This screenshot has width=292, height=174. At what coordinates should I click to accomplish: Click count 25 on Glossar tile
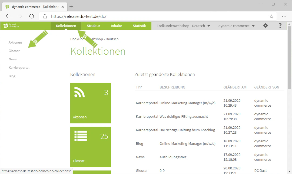pyautogui.click(x=104, y=136)
